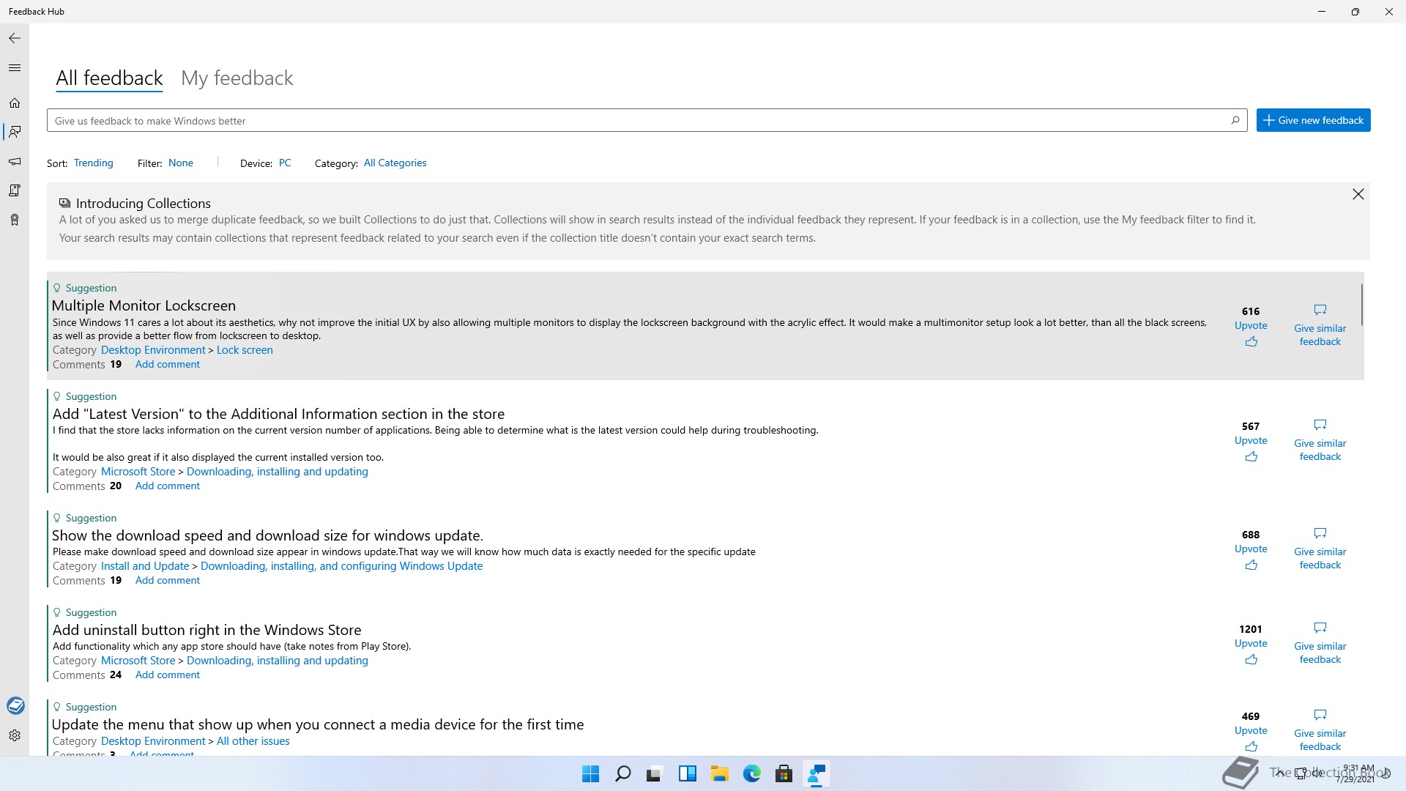Click the Give new feedback button
The height and width of the screenshot is (791, 1406).
pyautogui.click(x=1313, y=120)
